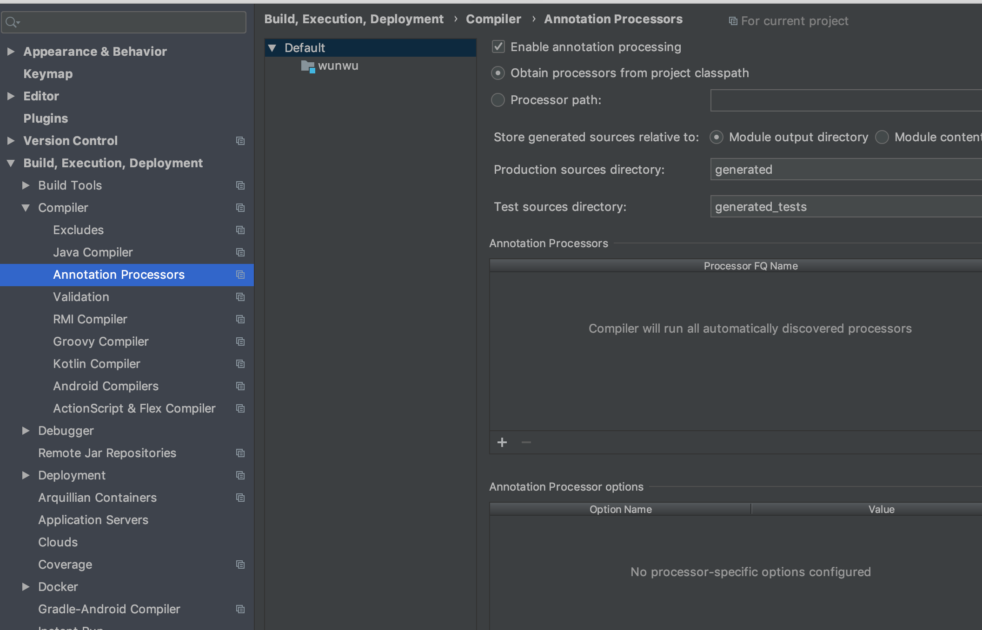982x630 pixels.
Task: Click Compiler in the breadcrumb
Action: click(x=493, y=19)
